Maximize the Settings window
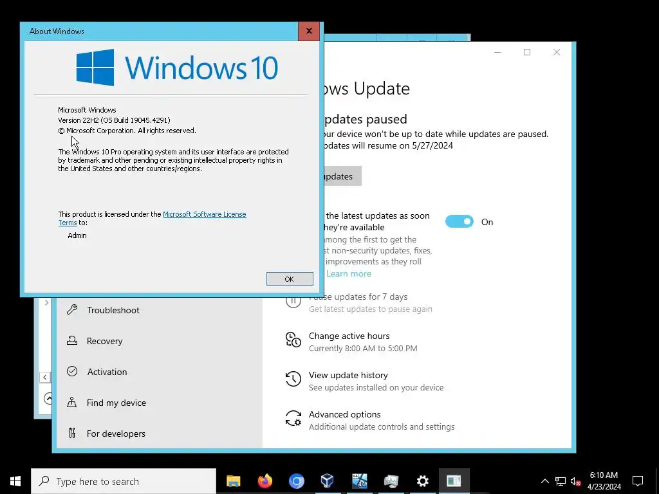 [x=527, y=52]
